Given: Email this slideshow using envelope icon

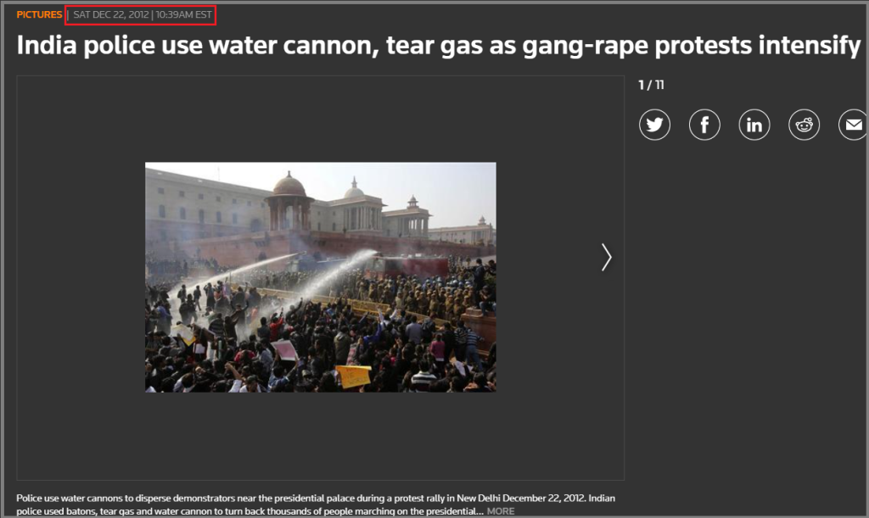Looking at the screenshot, I should [x=854, y=125].
